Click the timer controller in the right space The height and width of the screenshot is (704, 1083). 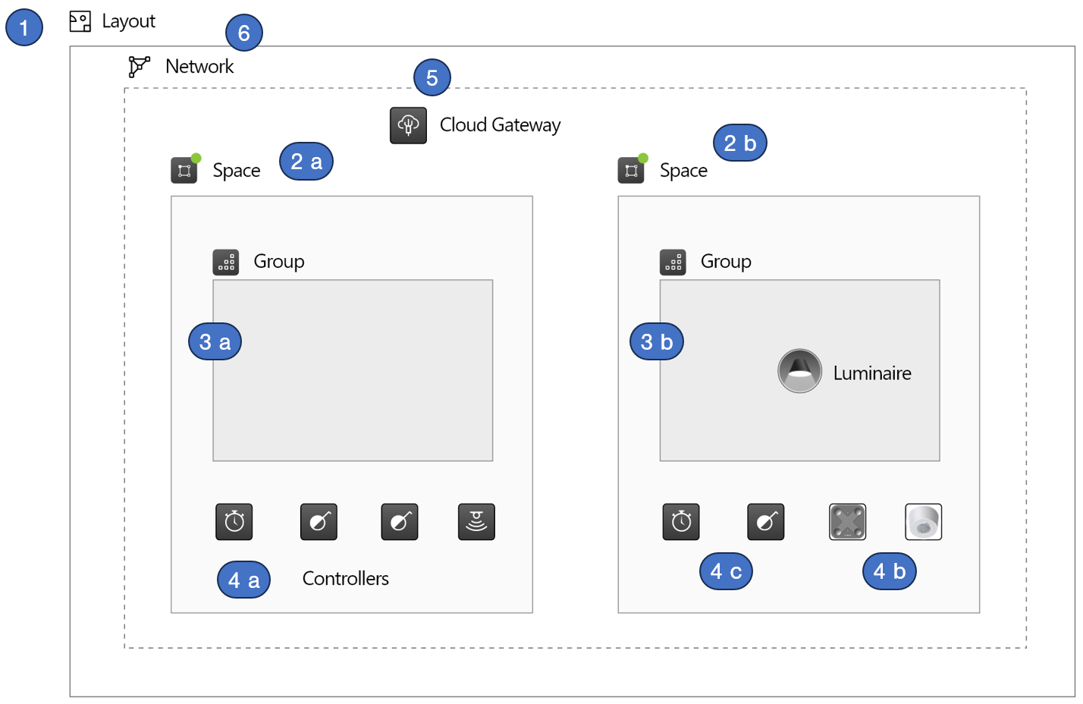tap(681, 522)
